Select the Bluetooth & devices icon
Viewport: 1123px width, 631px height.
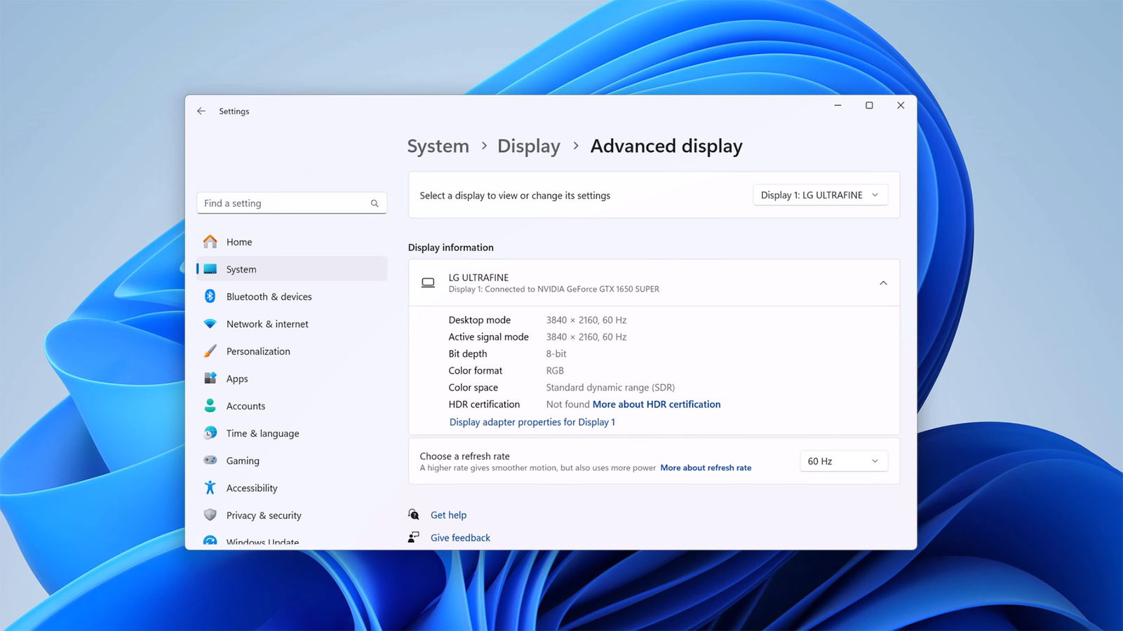[210, 297]
